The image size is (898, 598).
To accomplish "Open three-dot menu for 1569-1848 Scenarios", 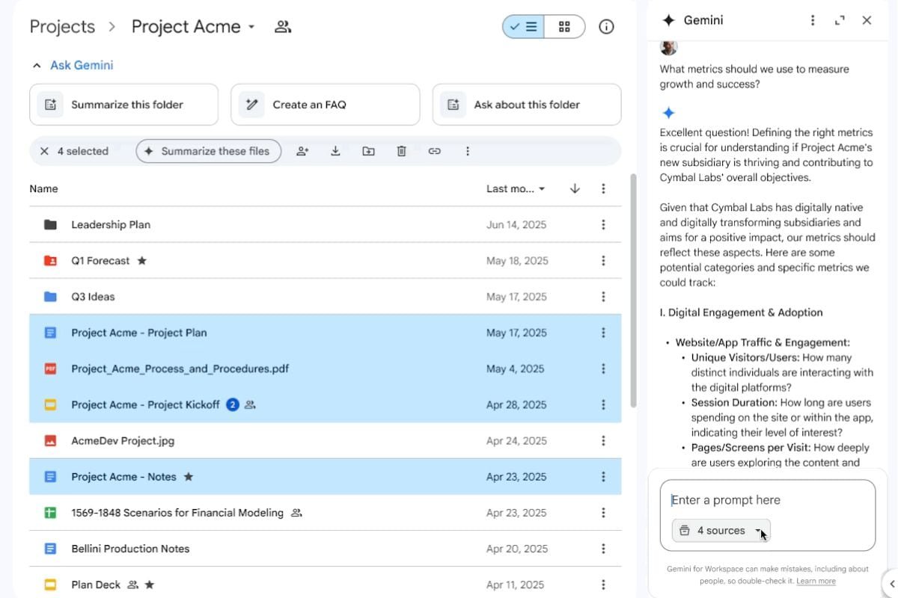I will pos(603,513).
